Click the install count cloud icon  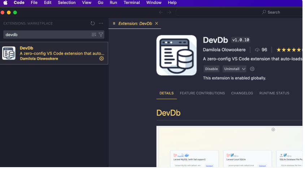pos(257,50)
